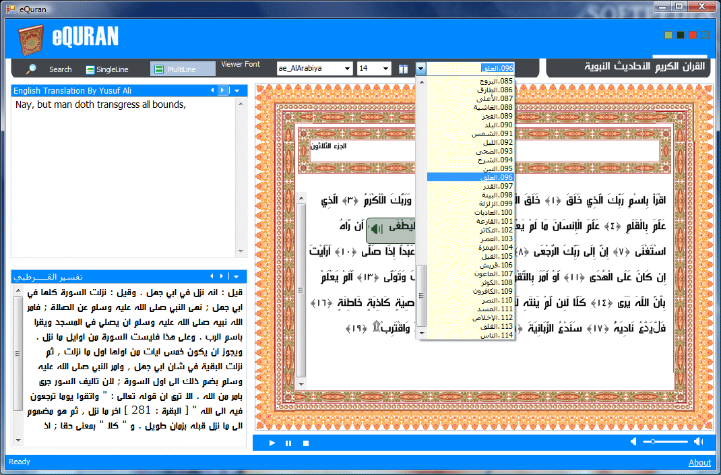The width and height of the screenshot is (721, 475).
Task: Select surah 085.البروج from the list
Action: pos(470,81)
